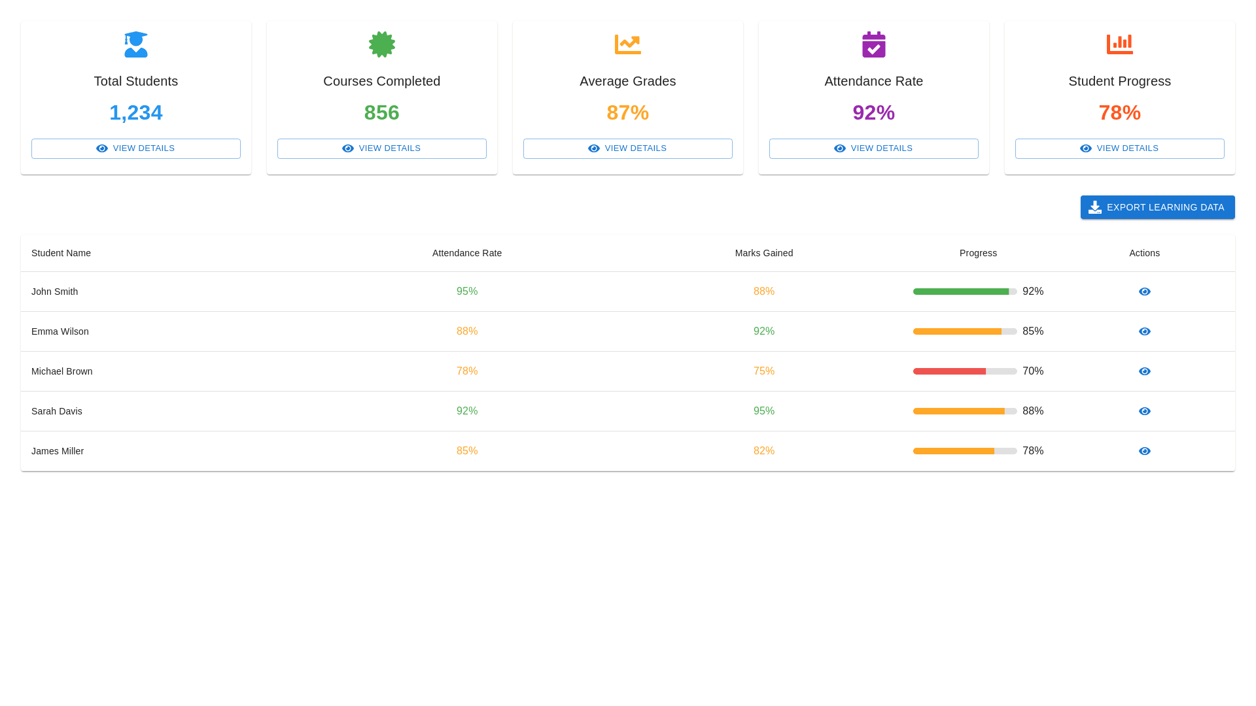Viewport: 1256px width, 706px height.
Task: Click the Marks Gained column header
Action: (x=763, y=253)
